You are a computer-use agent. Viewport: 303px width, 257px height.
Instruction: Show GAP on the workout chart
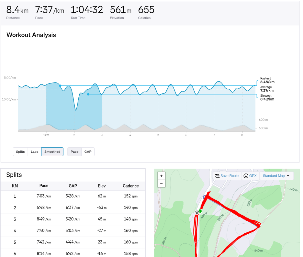[88, 152]
